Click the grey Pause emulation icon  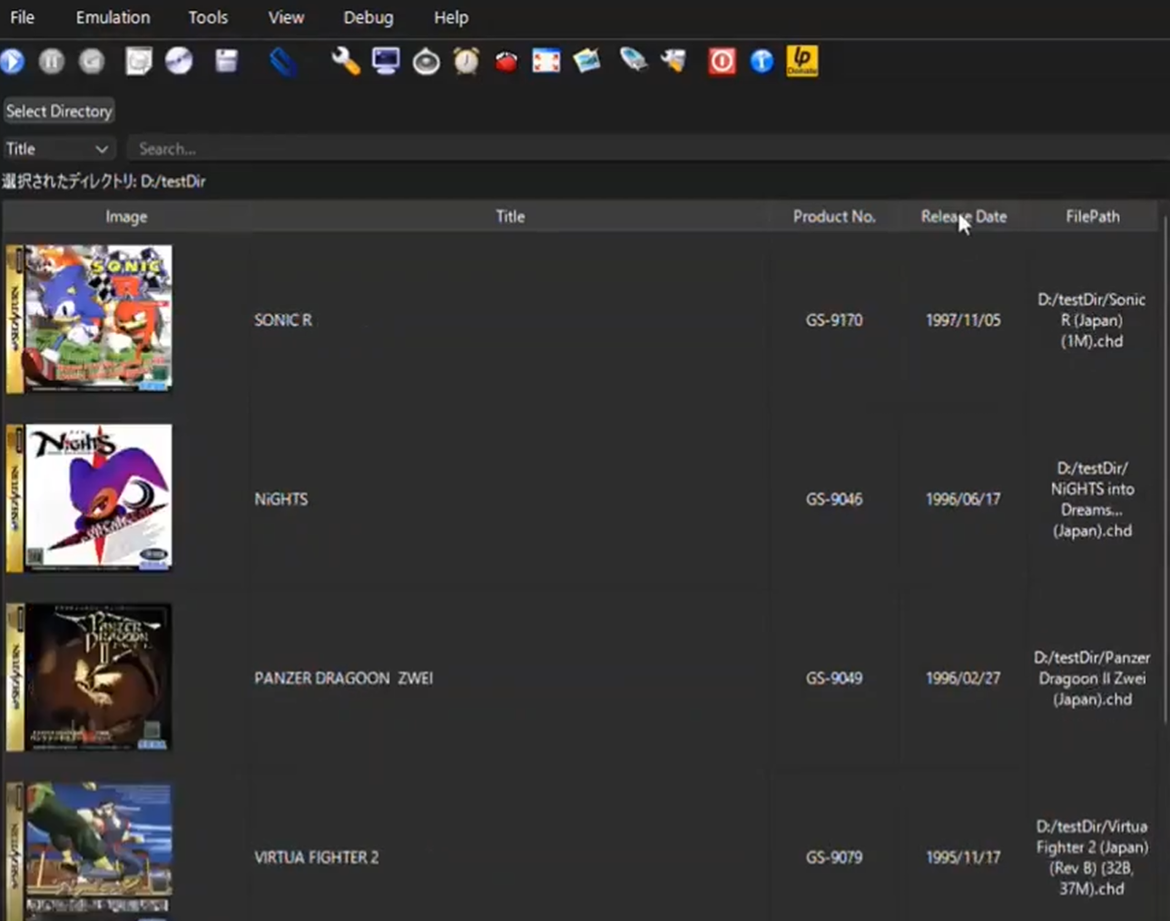point(52,61)
